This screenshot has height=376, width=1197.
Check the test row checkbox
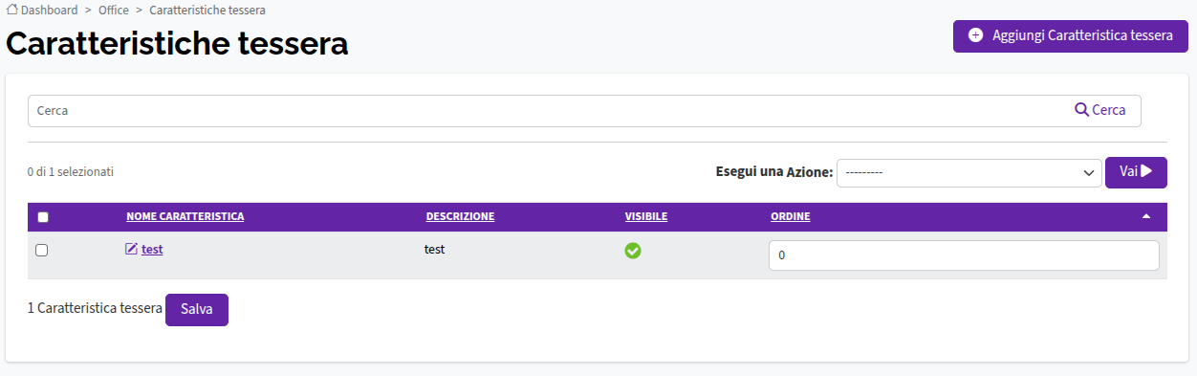41,251
